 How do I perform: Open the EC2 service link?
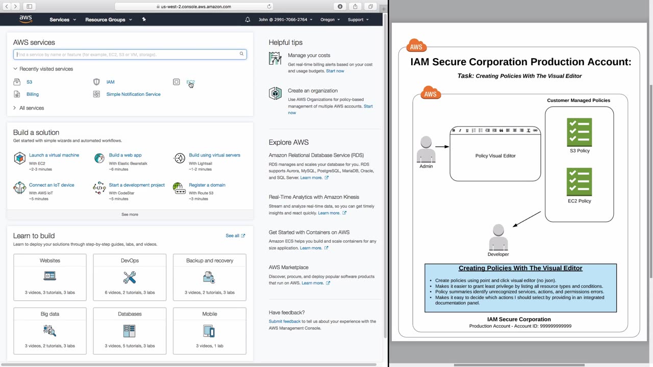(190, 82)
